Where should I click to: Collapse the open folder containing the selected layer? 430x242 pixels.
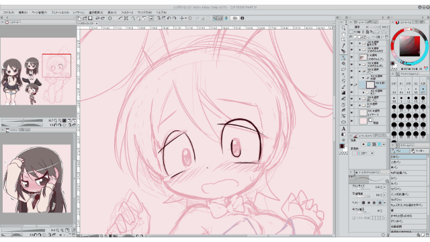click(x=363, y=78)
